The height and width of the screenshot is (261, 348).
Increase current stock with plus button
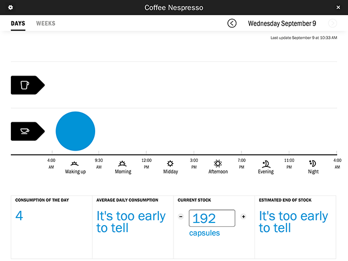[244, 216]
